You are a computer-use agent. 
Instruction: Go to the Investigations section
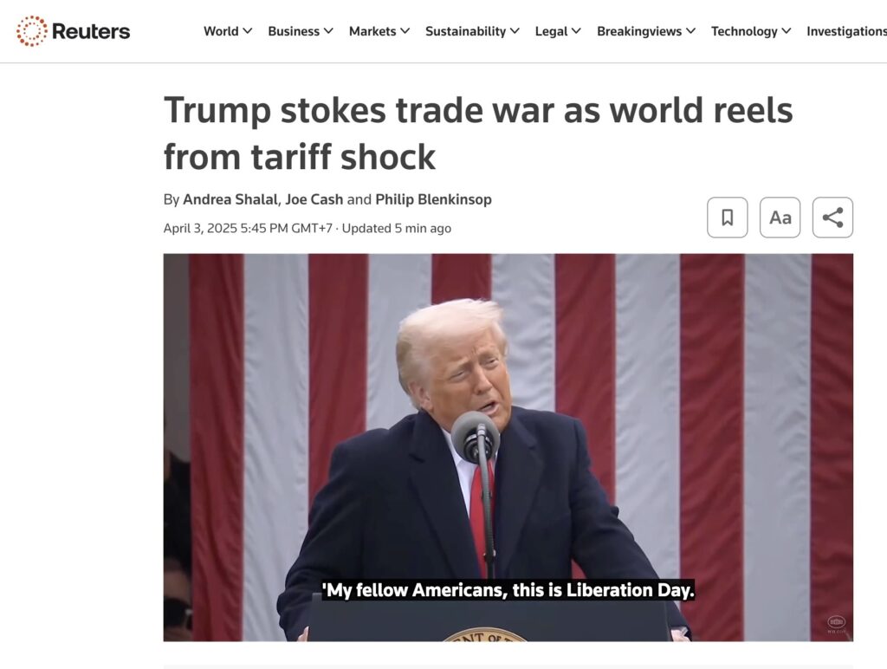[x=846, y=31]
